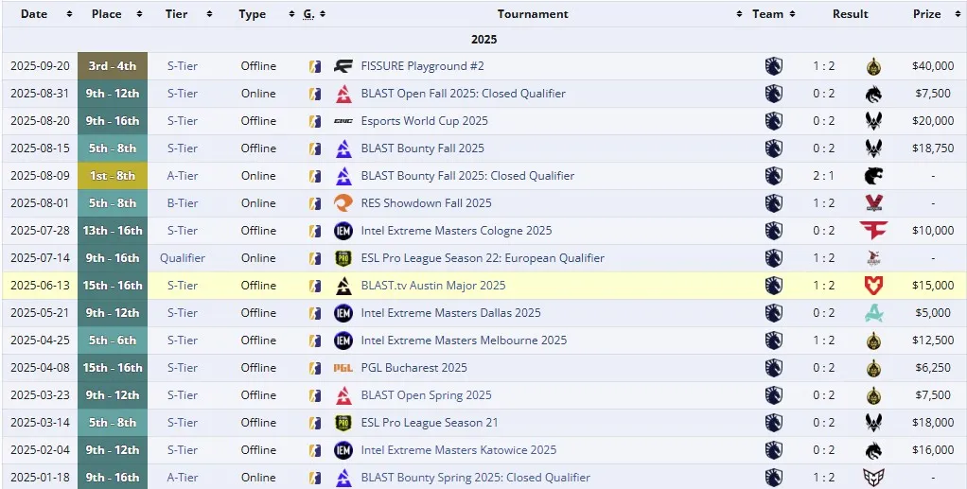
Task: Select the 3rd - 4th placement cell
Action: click(x=113, y=66)
